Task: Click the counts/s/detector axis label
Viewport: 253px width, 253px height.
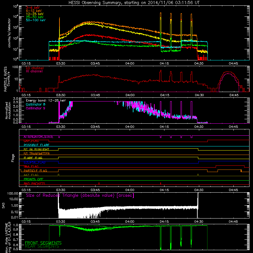Action: coord(9,33)
